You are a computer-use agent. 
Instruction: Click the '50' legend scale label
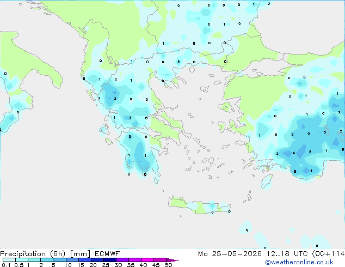click(x=169, y=265)
